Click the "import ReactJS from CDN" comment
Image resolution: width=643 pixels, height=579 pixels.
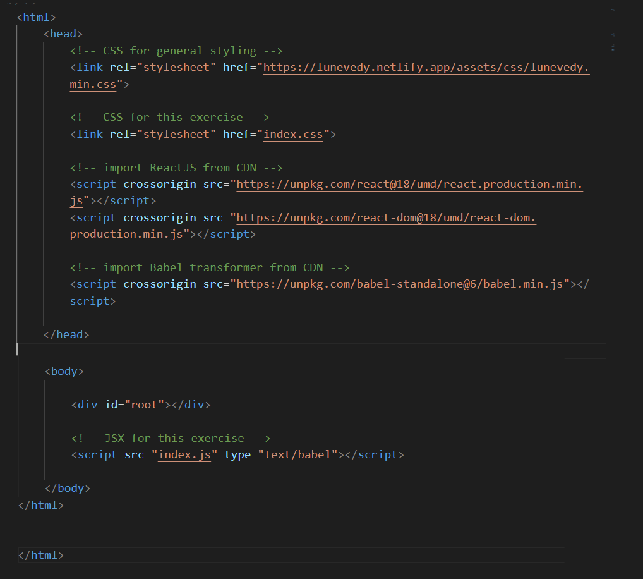(176, 168)
